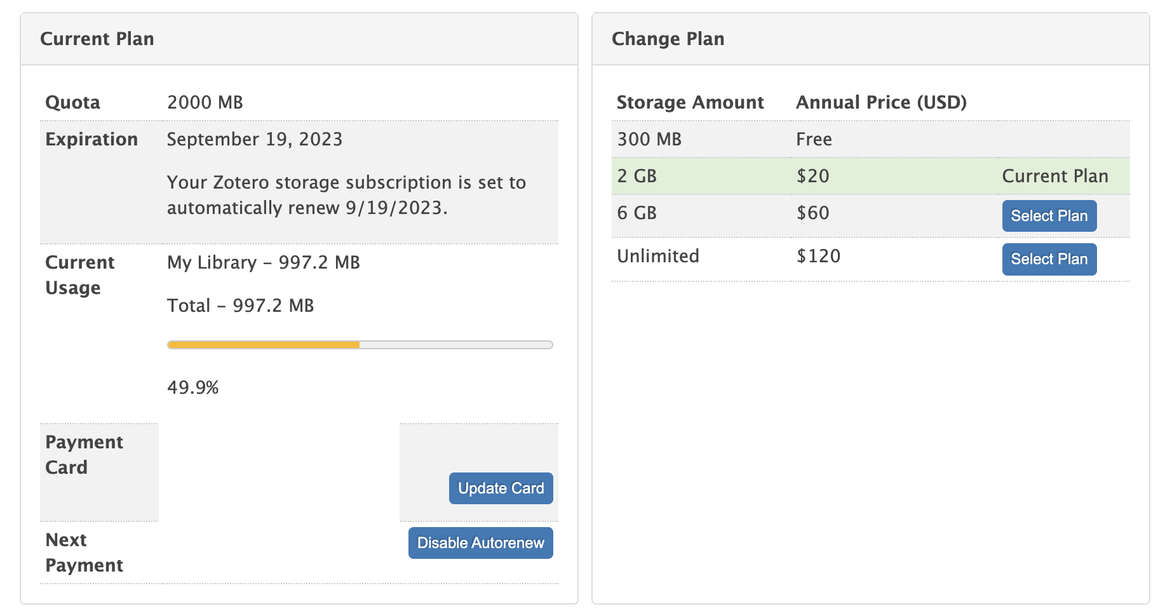Viewport: 1165px width, 616px height.
Task: Click the '2 GB' storage cell
Action: point(636,176)
